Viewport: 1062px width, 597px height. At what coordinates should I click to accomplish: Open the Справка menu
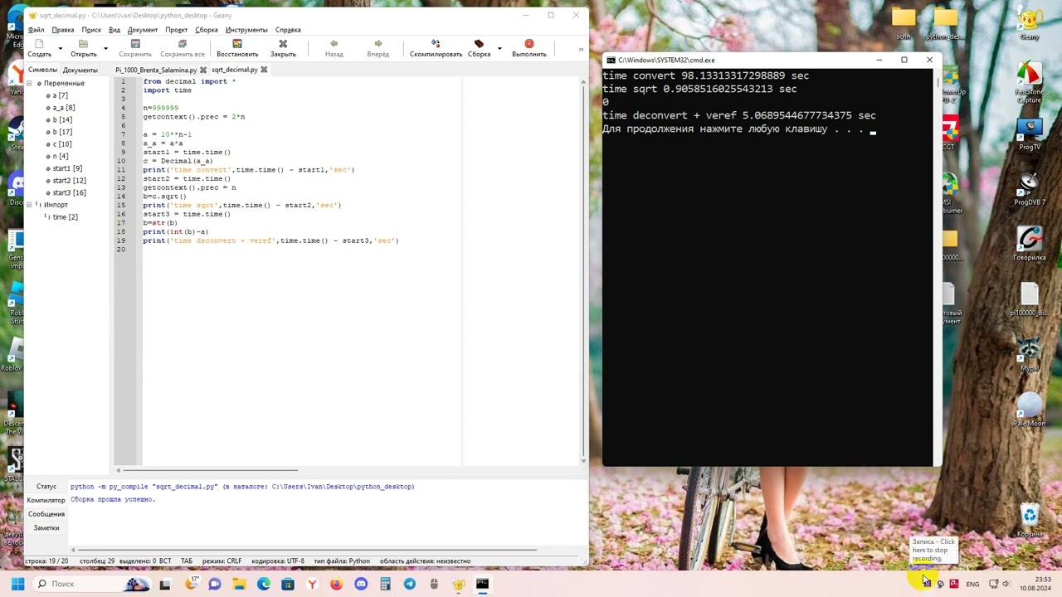[x=288, y=30]
